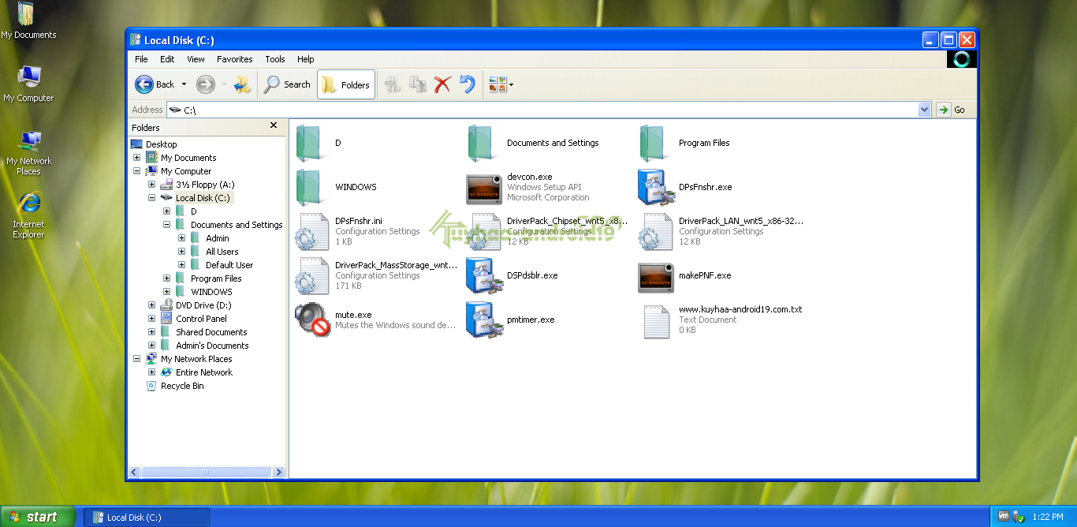Select the DPsFnshr.exe file icon

click(655, 188)
